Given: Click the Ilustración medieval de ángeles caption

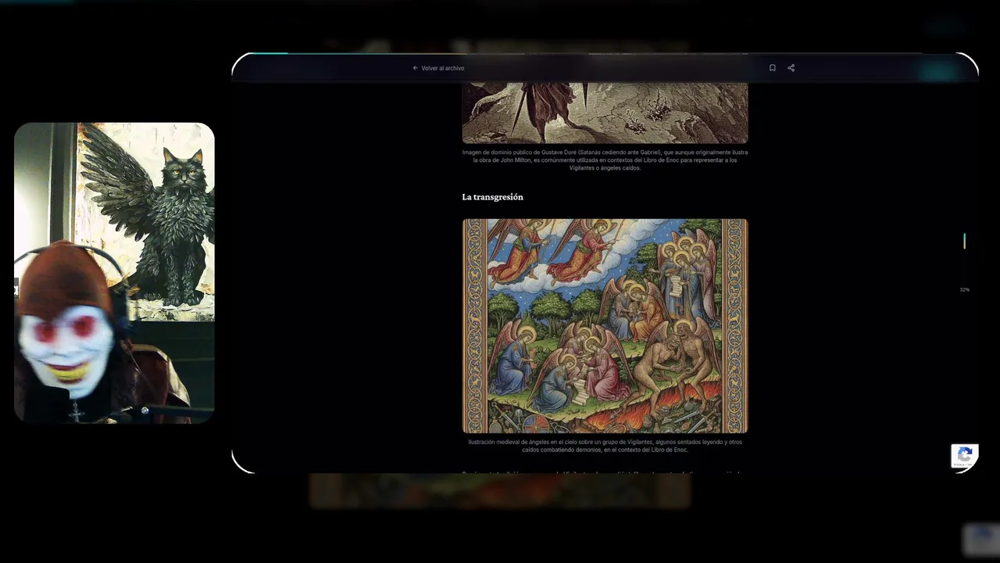Looking at the screenshot, I should click(x=605, y=446).
